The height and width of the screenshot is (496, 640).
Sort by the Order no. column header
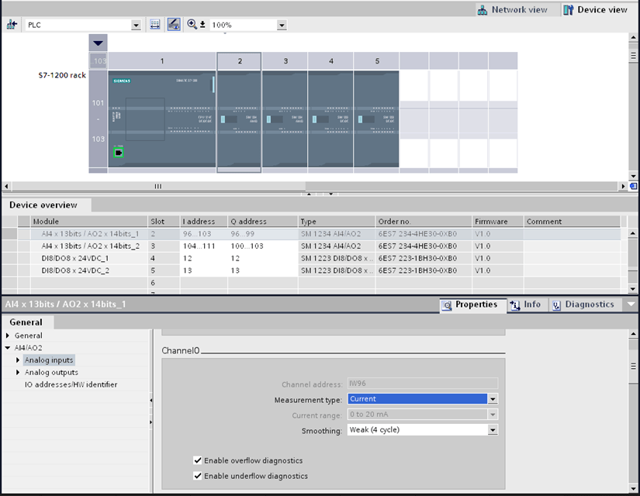click(x=424, y=221)
